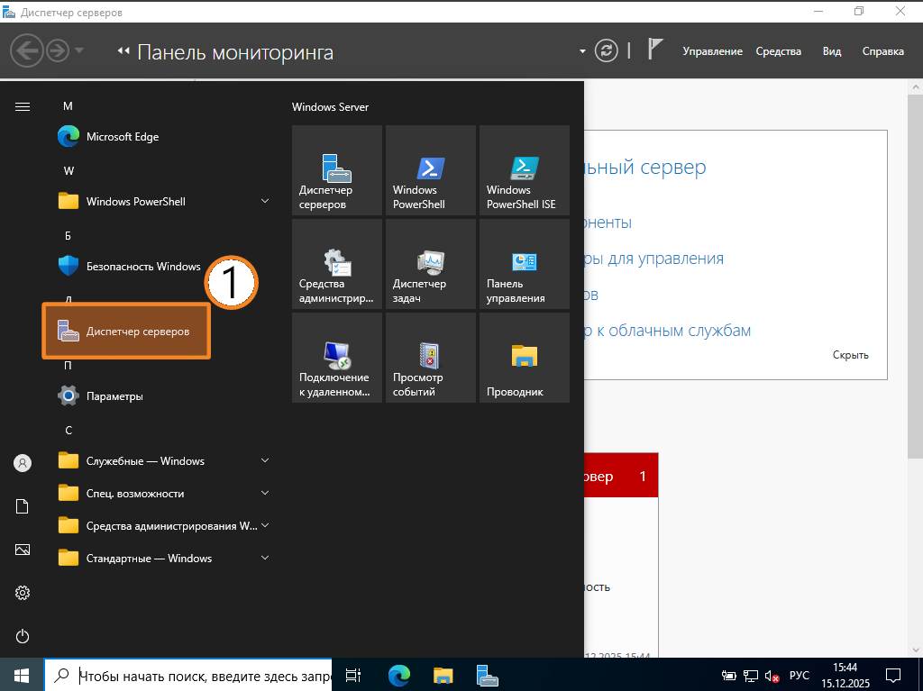Launch the Administrative Tools tile
This screenshot has height=691, width=923.
coord(336,265)
